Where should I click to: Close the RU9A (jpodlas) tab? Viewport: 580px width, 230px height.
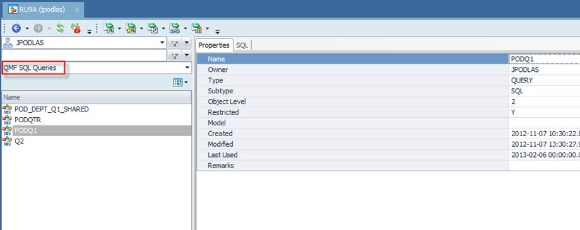[x=76, y=9]
